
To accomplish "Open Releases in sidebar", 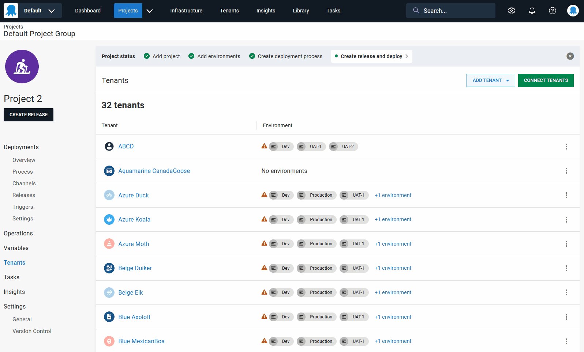I will click(24, 195).
